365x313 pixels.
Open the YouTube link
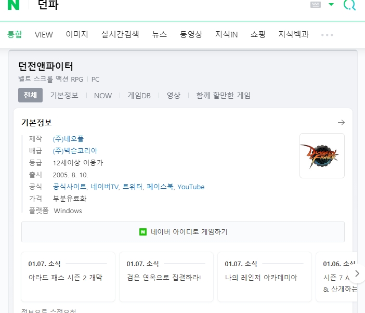pos(191,187)
